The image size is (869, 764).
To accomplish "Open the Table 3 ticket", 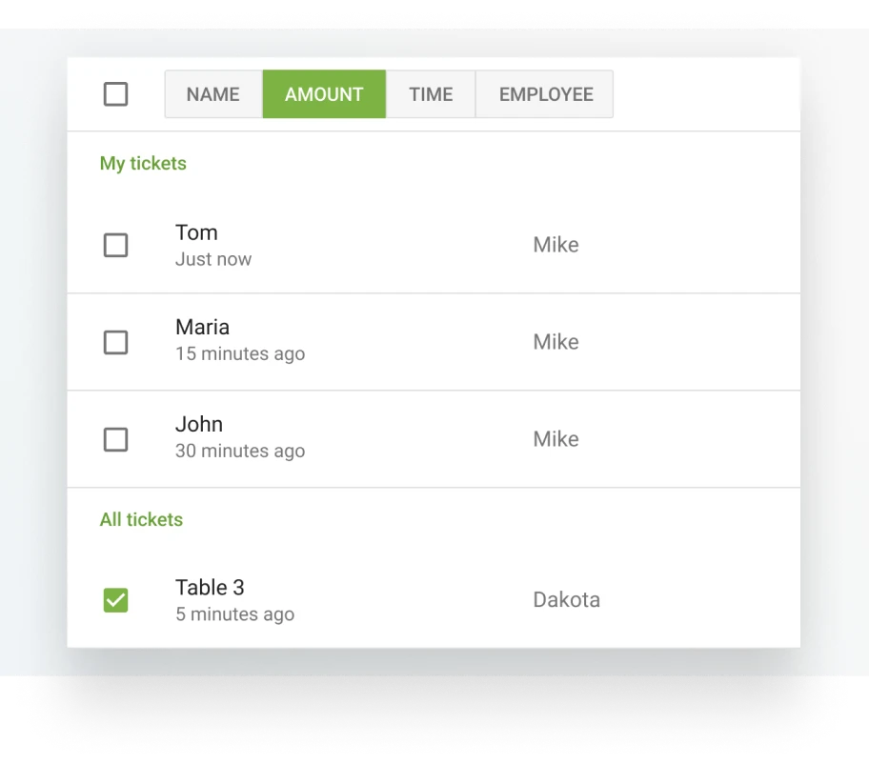I will click(210, 588).
